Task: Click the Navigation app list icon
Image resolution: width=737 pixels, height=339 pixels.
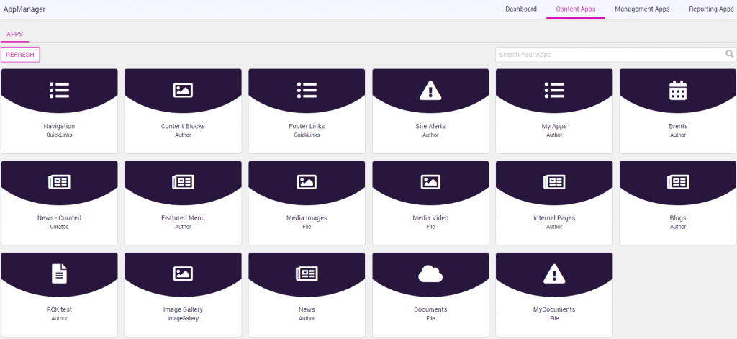Action: pyautogui.click(x=59, y=90)
